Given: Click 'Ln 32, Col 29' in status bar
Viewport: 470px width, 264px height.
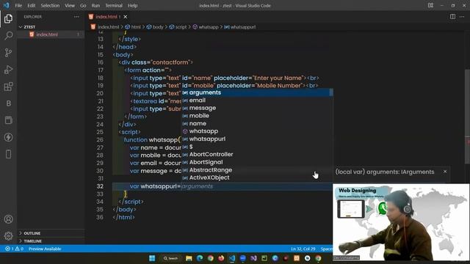Looking at the screenshot, I should coord(303,249).
